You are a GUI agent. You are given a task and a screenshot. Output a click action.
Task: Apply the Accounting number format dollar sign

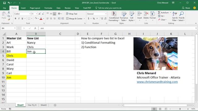[x=88, y=18]
